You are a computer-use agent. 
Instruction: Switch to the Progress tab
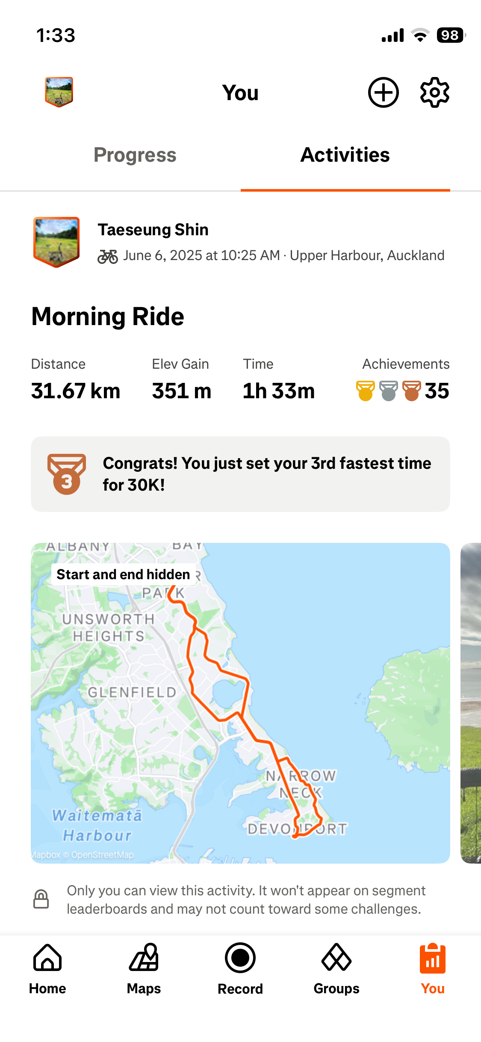tap(135, 155)
